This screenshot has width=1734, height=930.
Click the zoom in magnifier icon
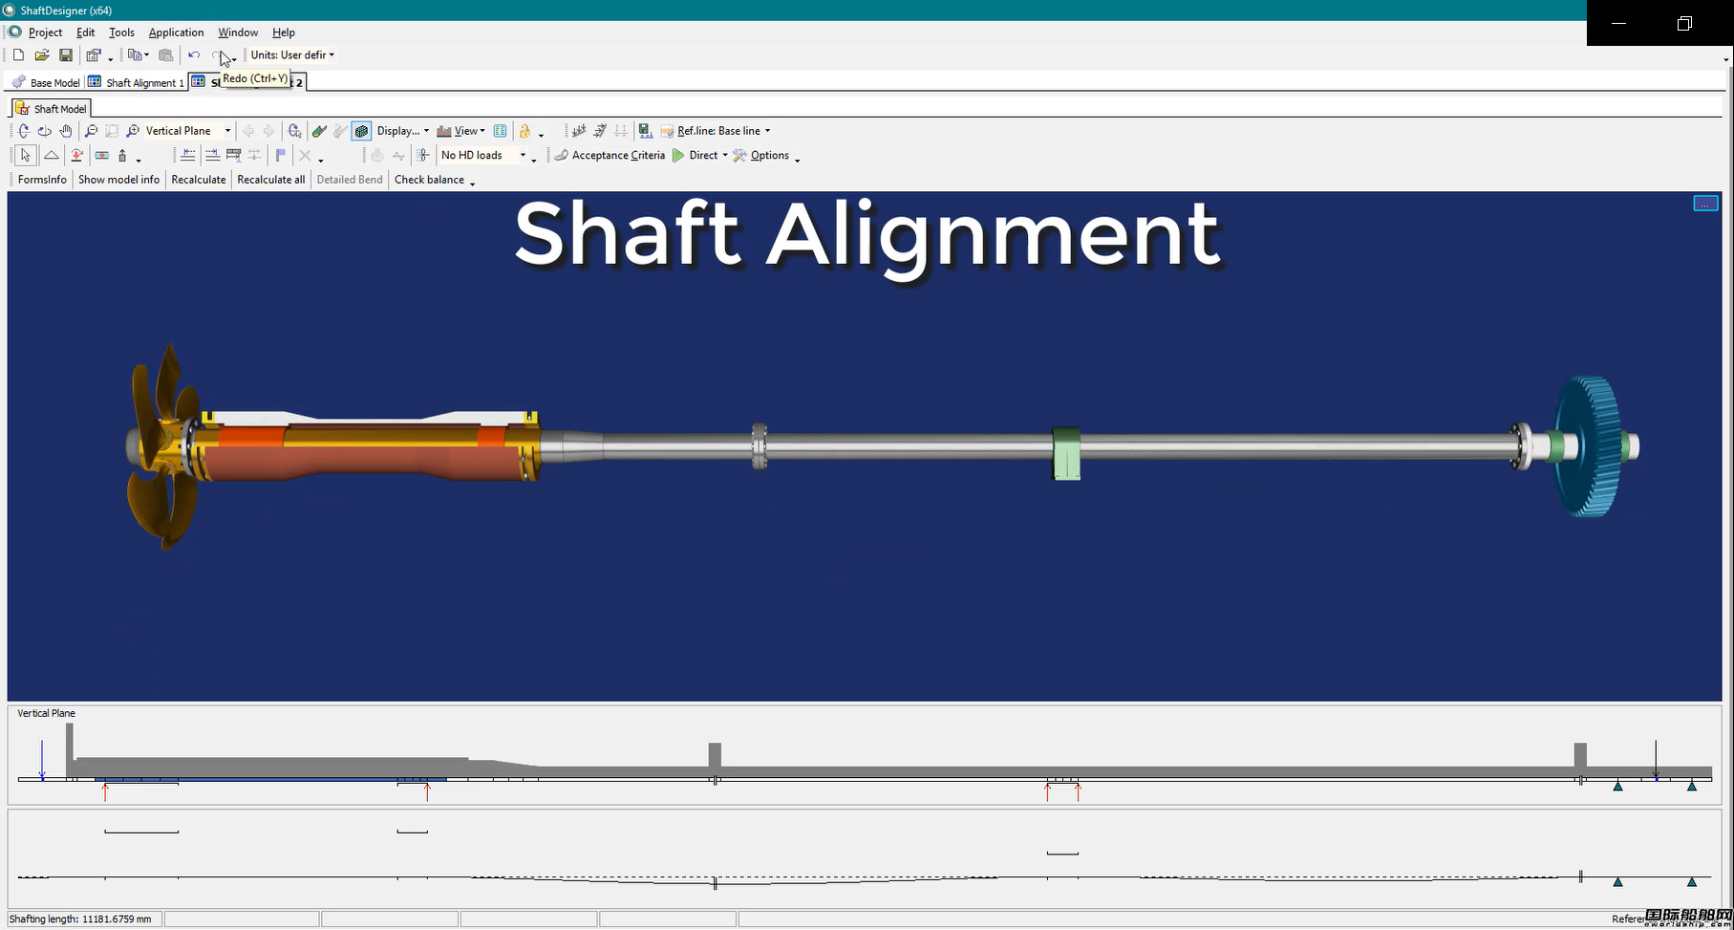133,131
